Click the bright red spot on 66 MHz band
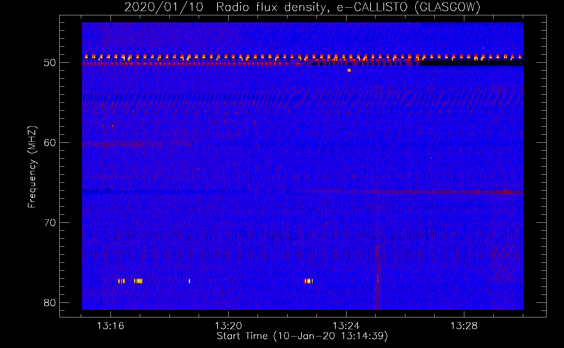This screenshot has width=564, height=348. [x=505, y=192]
